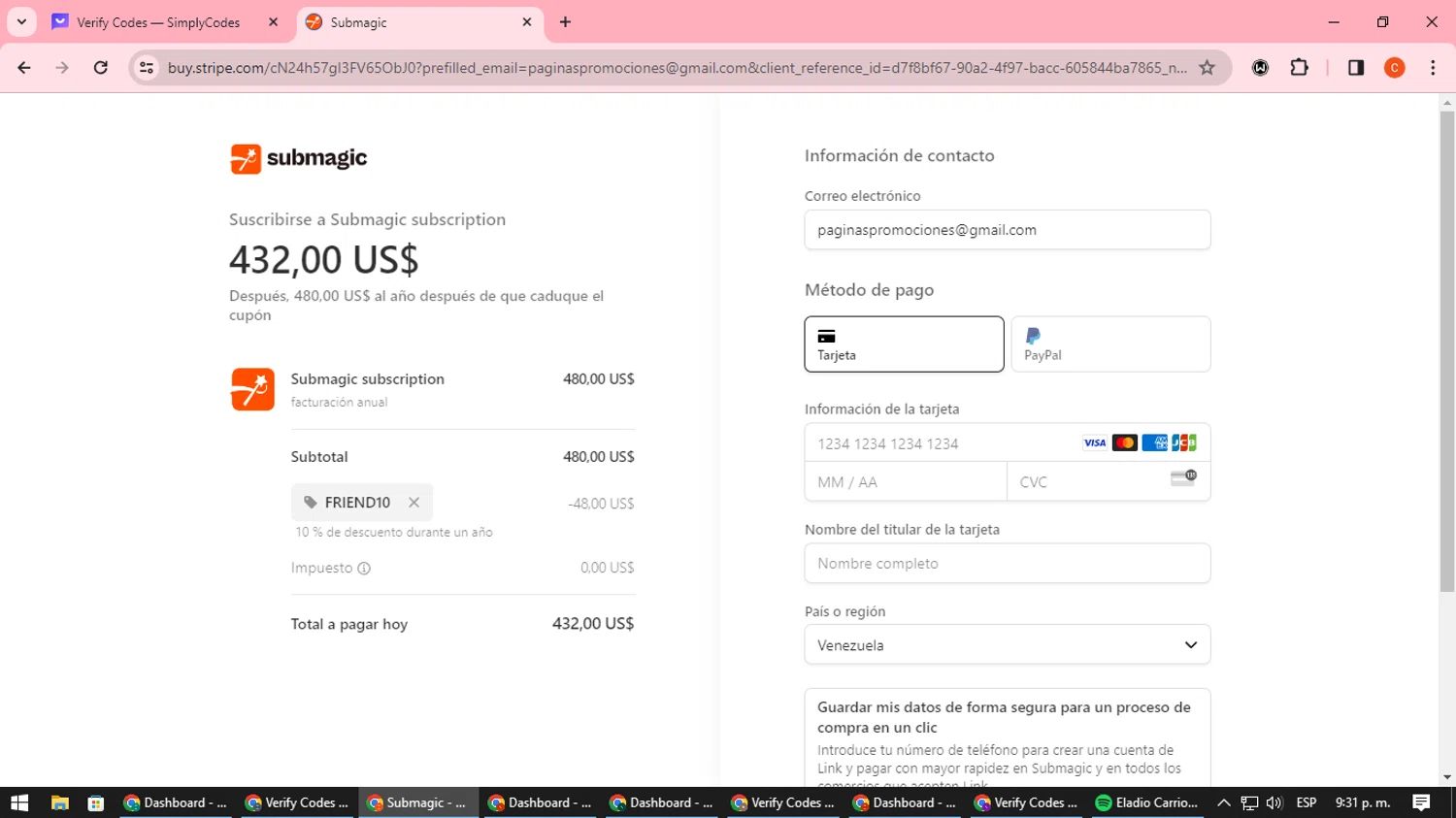This screenshot has width=1456, height=818.
Task: Click the Mastercard brand icon
Action: [x=1125, y=442]
